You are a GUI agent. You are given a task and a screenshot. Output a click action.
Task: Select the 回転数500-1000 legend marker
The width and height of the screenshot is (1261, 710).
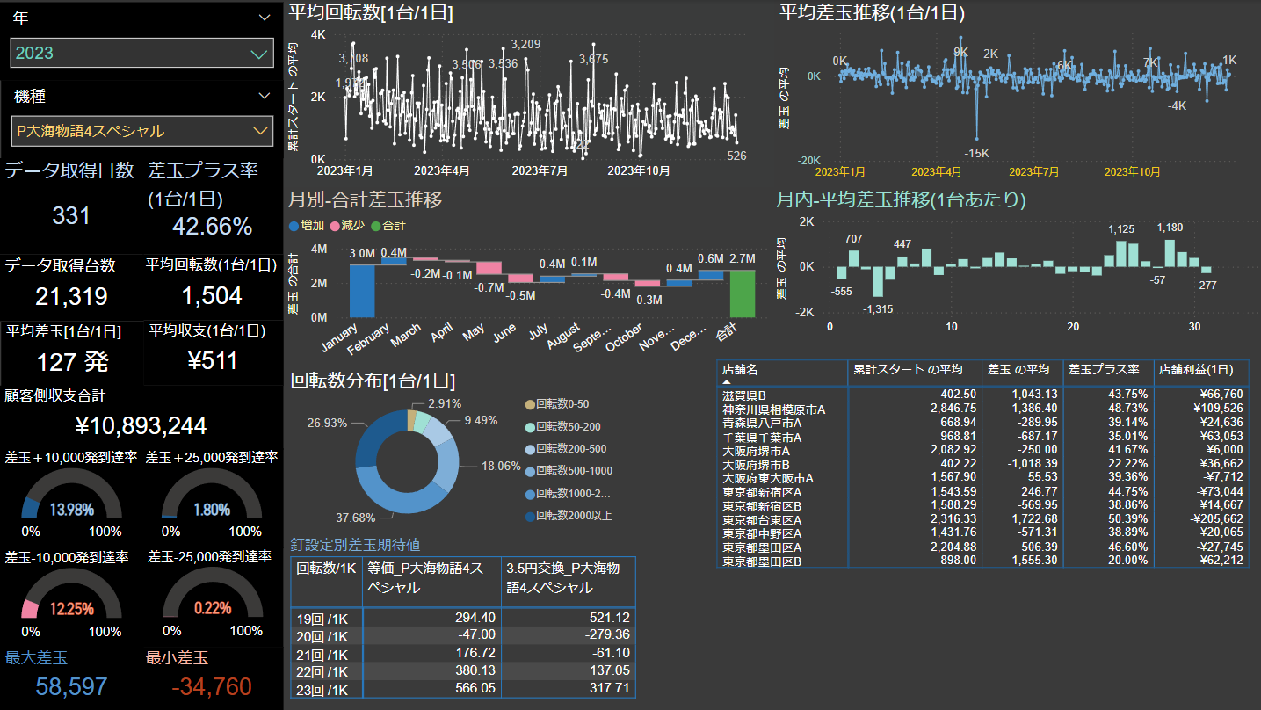click(x=528, y=471)
